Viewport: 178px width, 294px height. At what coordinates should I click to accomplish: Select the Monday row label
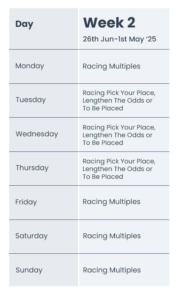click(x=30, y=66)
